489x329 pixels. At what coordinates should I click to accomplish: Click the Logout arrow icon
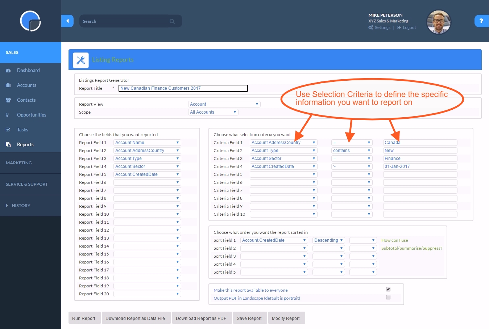(399, 28)
